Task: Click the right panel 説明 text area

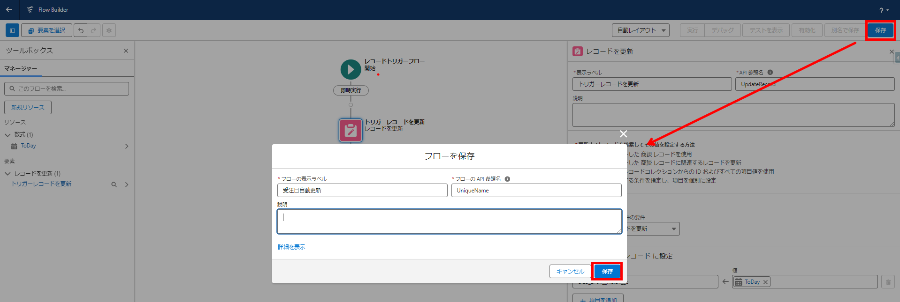Action: tap(733, 115)
